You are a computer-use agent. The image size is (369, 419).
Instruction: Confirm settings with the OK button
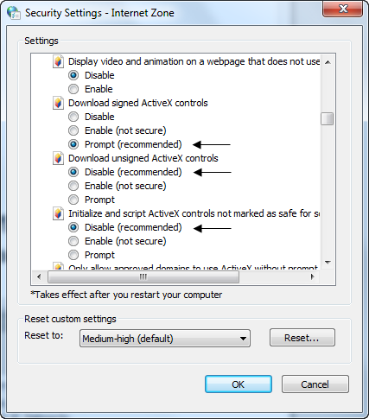pos(239,384)
